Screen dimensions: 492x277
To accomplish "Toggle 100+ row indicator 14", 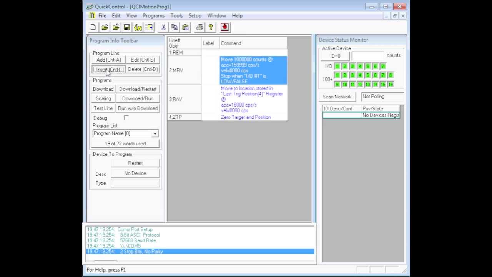I will coord(375,85).
